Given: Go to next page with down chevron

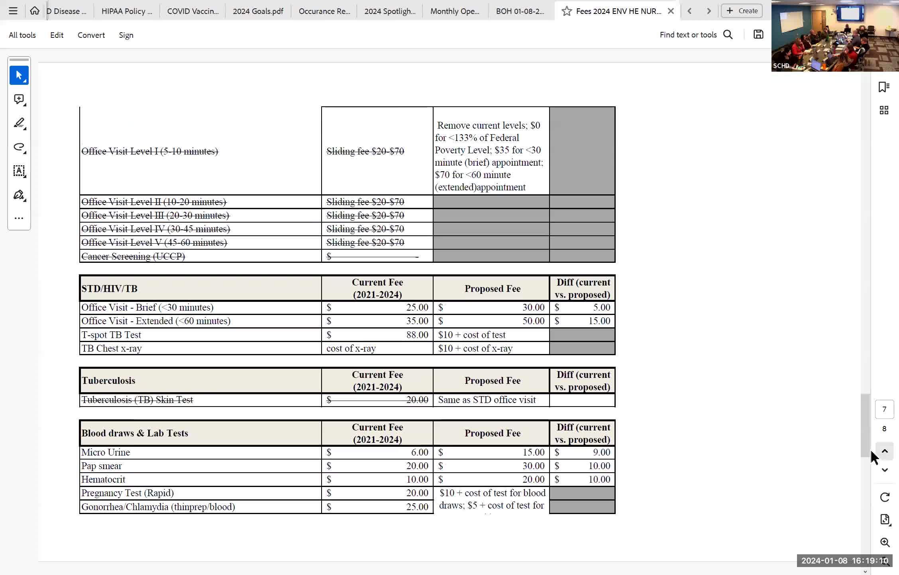Looking at the screenshot, I should pyautogui.click(x=885, y=470).
